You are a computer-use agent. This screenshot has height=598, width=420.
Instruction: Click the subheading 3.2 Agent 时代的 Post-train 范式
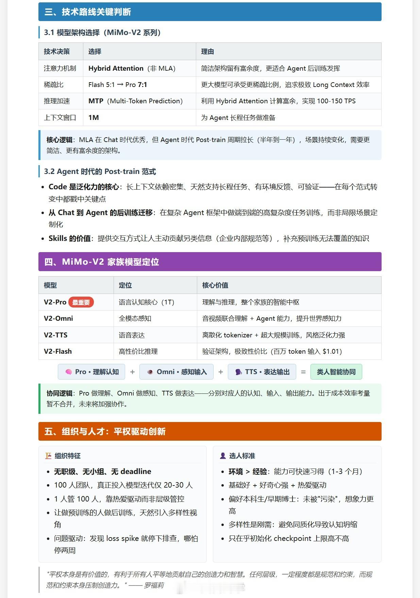tap(100, 172)
